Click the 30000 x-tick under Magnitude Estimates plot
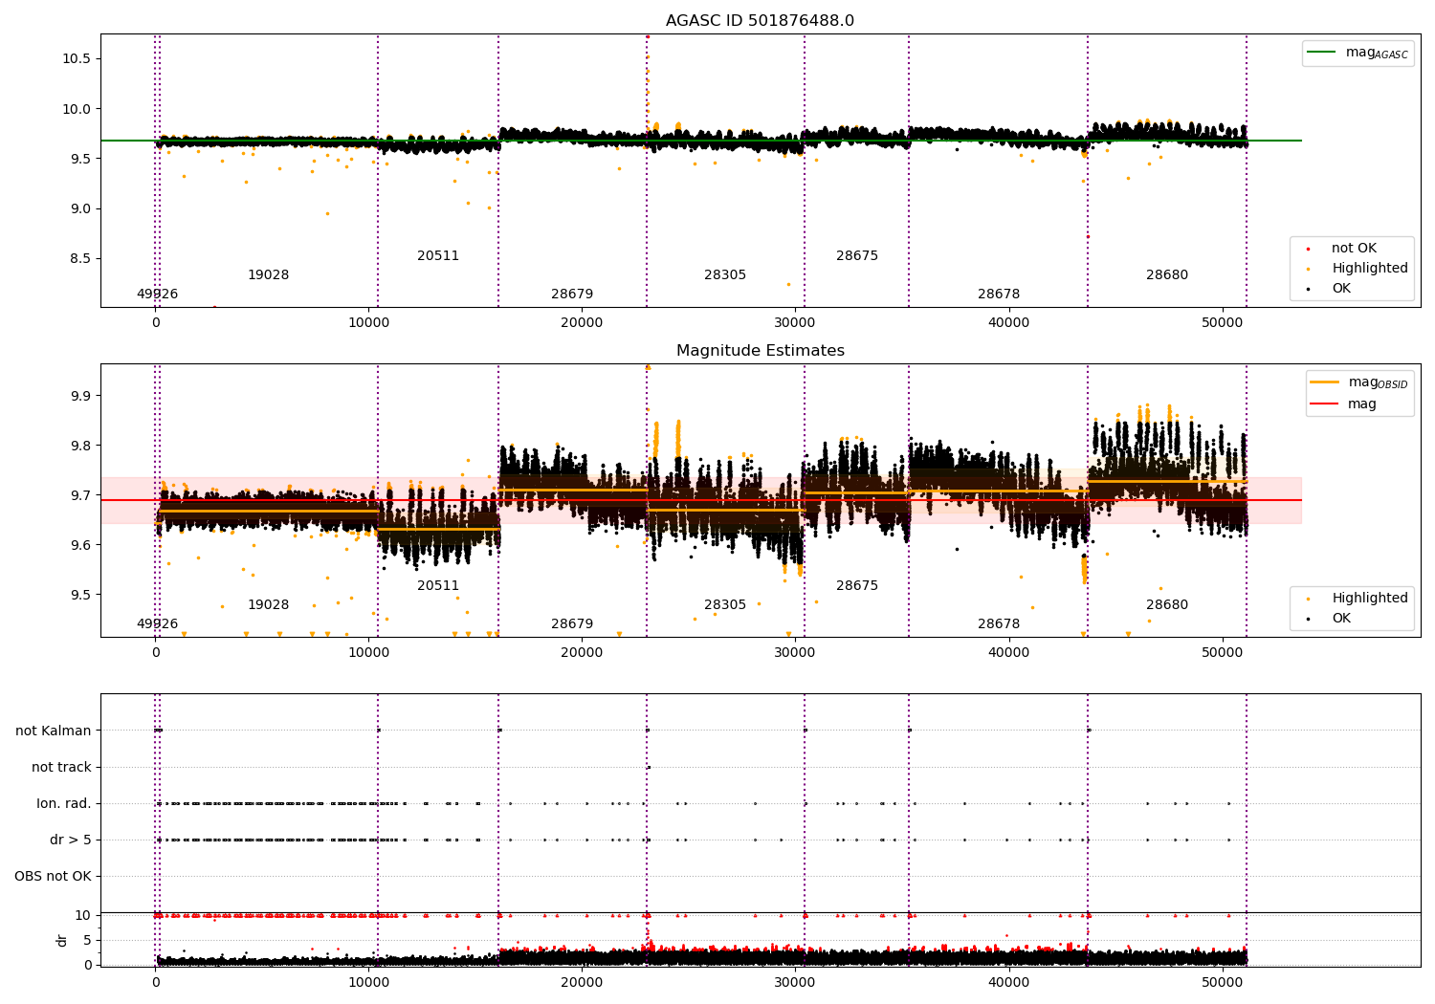Viewport: 1435px width, 1004px height. (x=795, y=653)
